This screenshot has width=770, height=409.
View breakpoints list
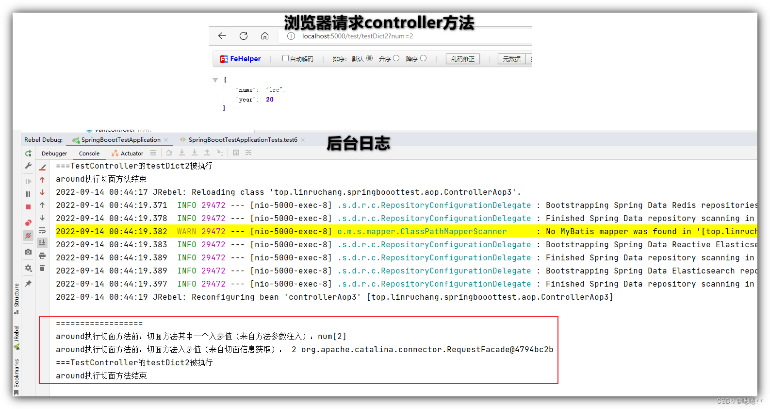pos(28,223)
